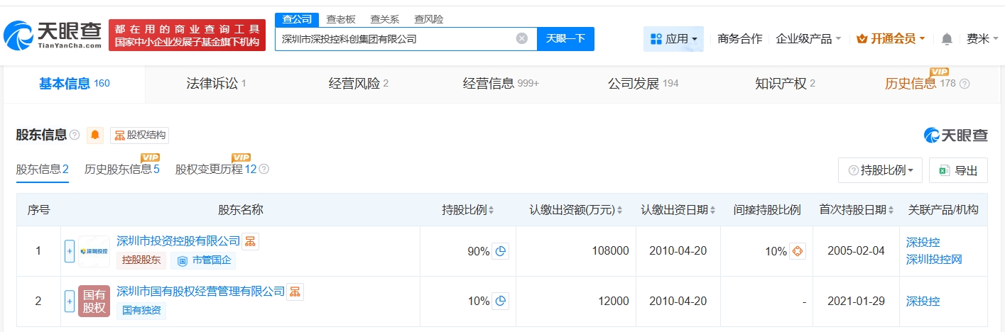
Task: Click help icon next to 历史信息 tab
Action: [965, 84]
